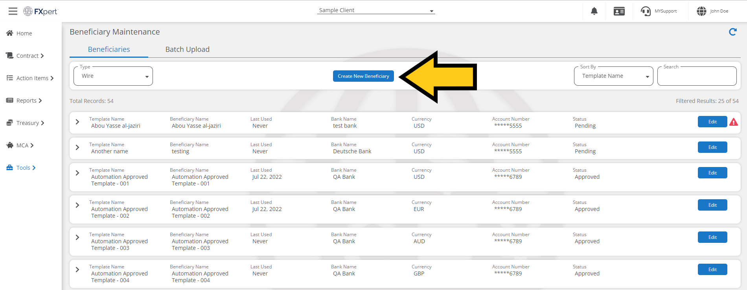Click the Contract sidebar icon
This screenshot has width=747, height=290.
click(x=10, y=55)
